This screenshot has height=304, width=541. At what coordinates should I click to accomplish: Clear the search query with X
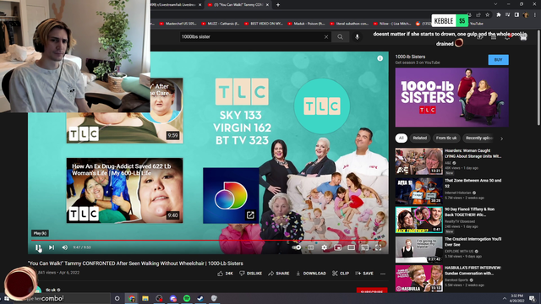pos(326,37)
